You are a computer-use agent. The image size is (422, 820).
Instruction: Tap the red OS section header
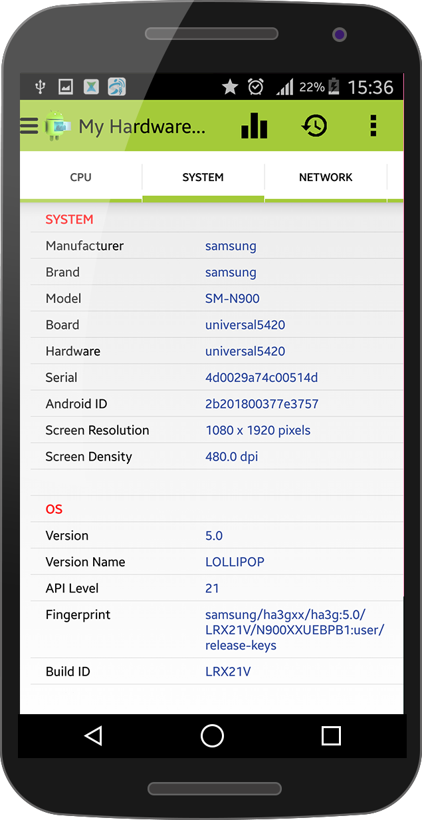point(54,509)
